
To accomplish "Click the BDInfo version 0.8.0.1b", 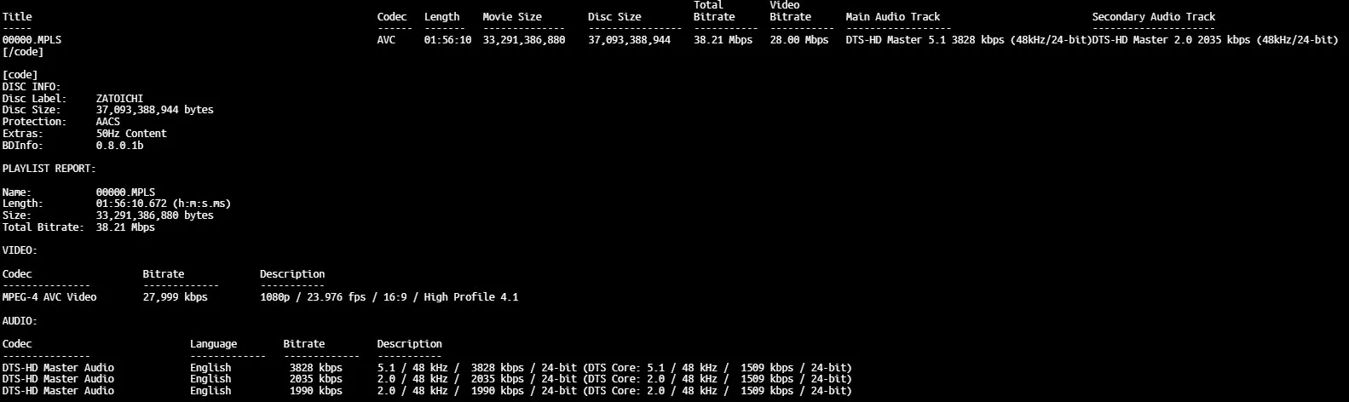I will pos(119,146).
